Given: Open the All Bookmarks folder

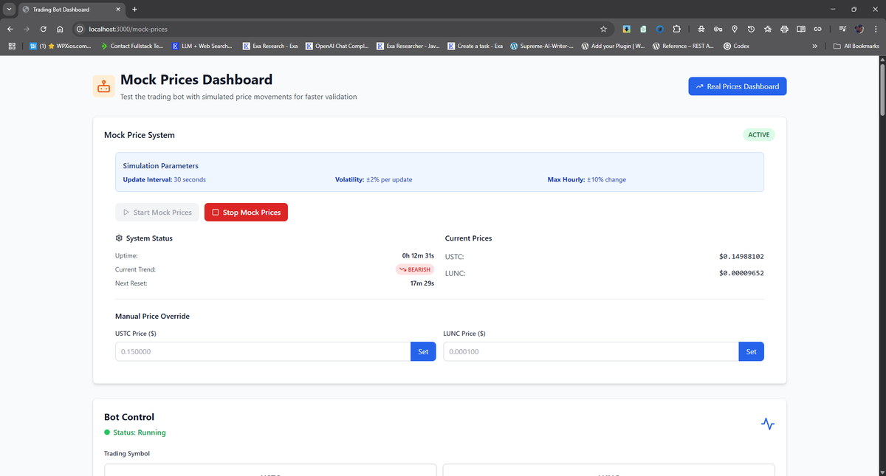Looking at the screenshot, I should click(856, 46).
